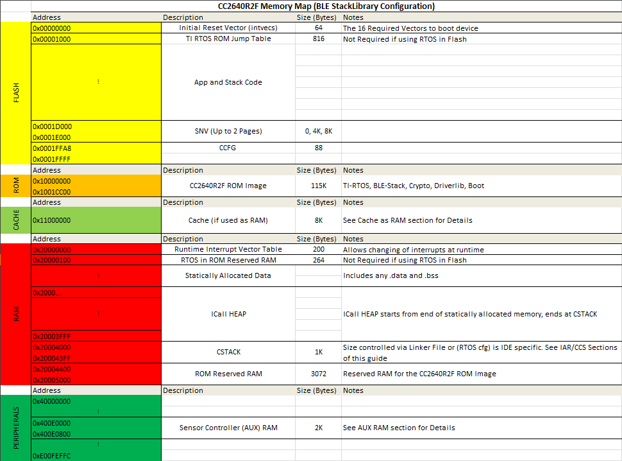Image resolution: width=622 pixels, height=461 pixels.
Task: Select the Sensor Controller (AUX) RAM cell
Action: tap(228, 428)
